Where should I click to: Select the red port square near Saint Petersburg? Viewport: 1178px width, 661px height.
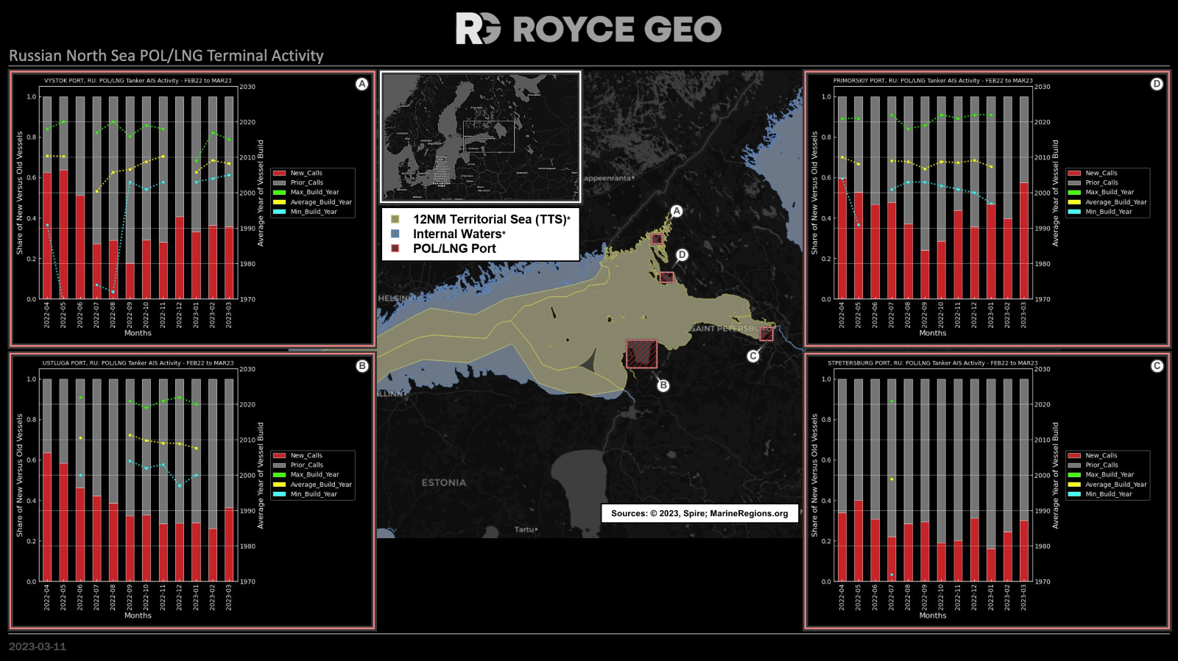tap(766, 335)
